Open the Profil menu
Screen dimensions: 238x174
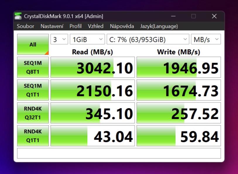pos(76,26)
